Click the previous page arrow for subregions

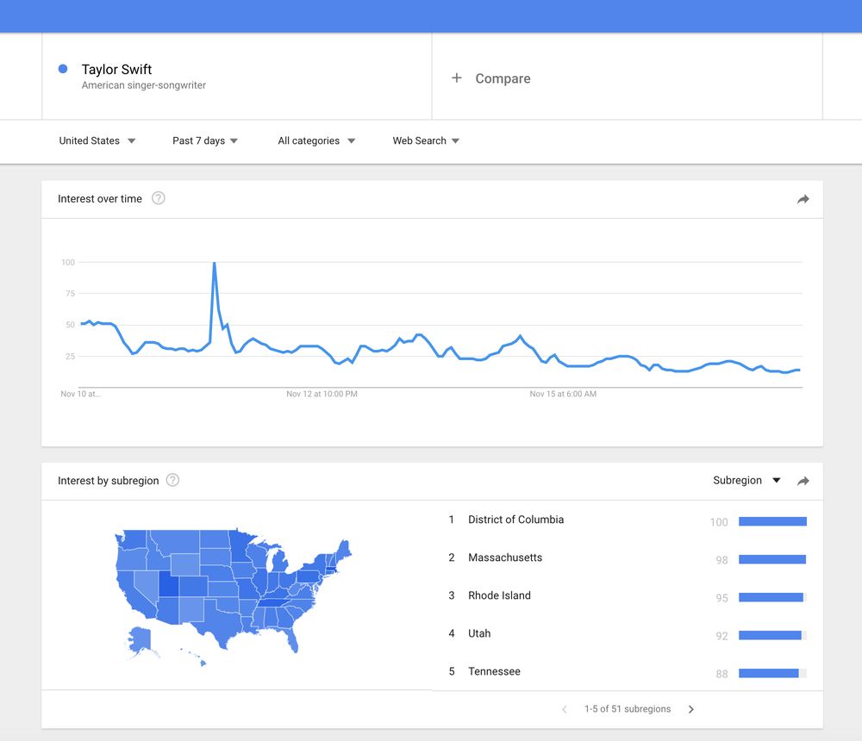point(565,709)
